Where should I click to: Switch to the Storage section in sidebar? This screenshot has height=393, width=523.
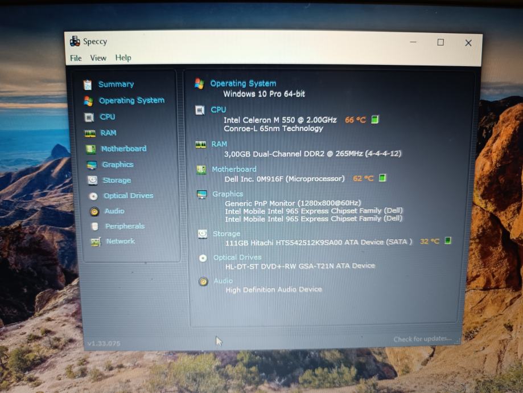click(117, 181)
